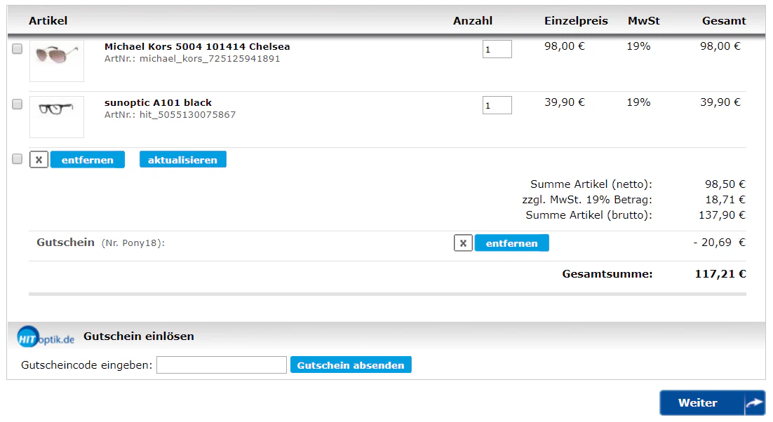Click Michael Kors 5004 101414 Chelsea title
Viewport: 773px width, 422px height.
[x=197, y=47]
